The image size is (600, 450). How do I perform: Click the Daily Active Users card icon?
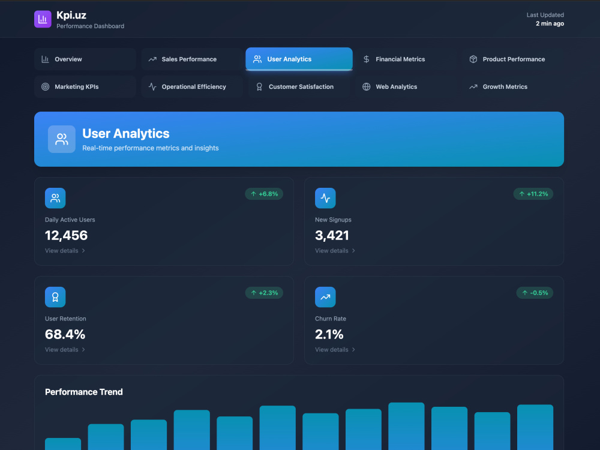[55, 198]
